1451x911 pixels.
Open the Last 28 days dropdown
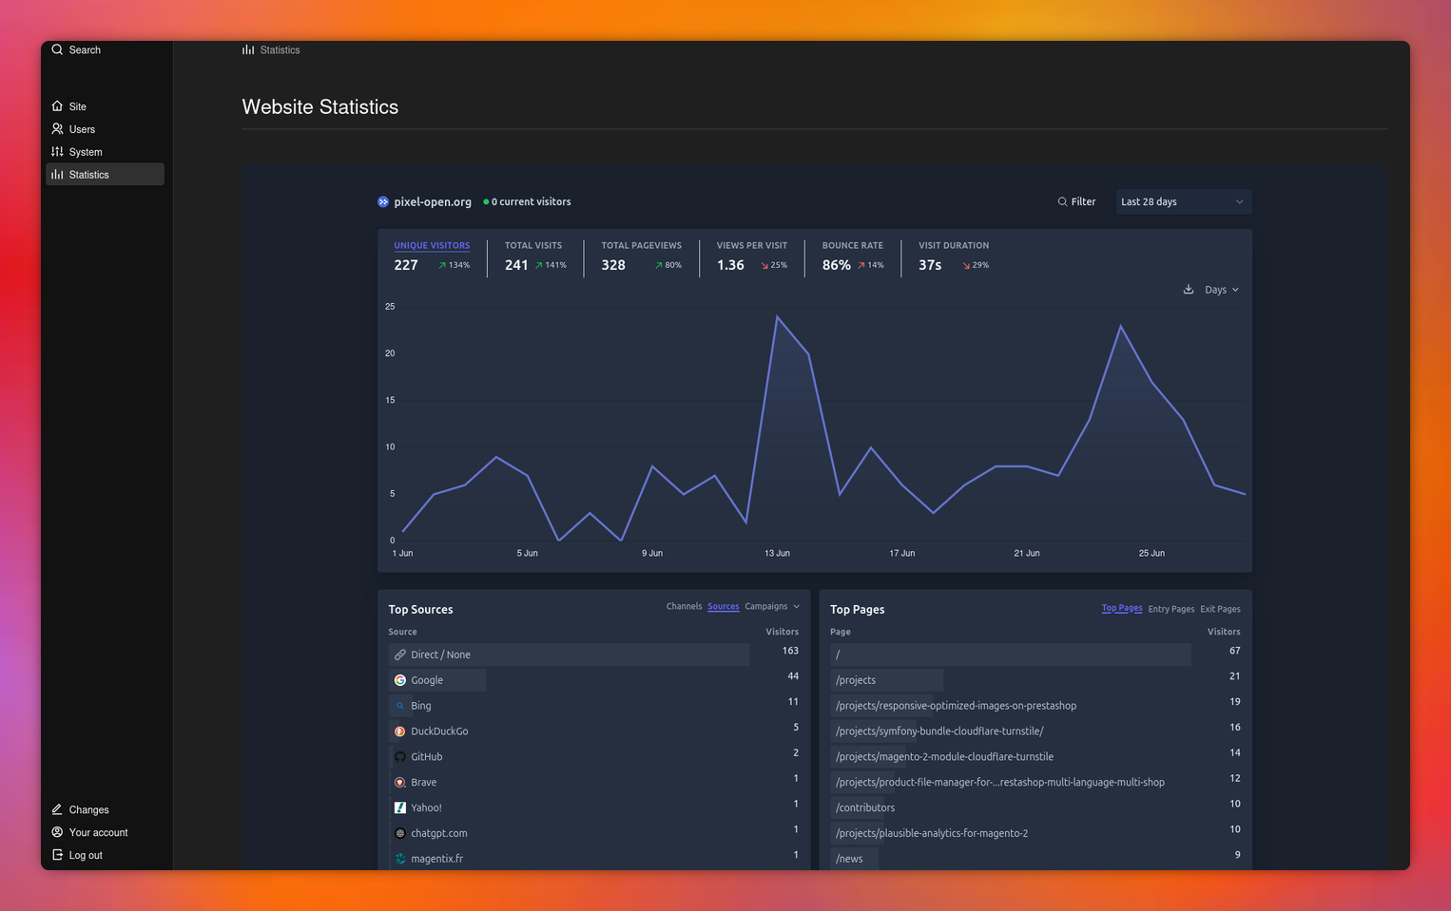click(1182, 201)
